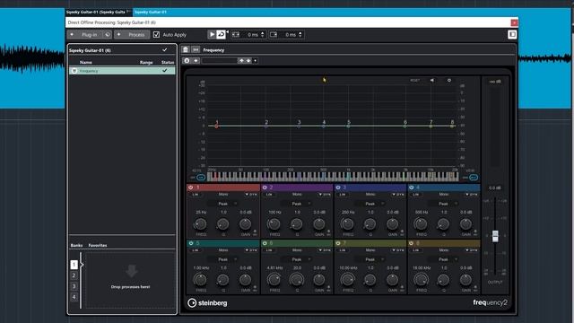
Task: Click the speaker listen icon above EQ graph
Action: pos(432,80)
